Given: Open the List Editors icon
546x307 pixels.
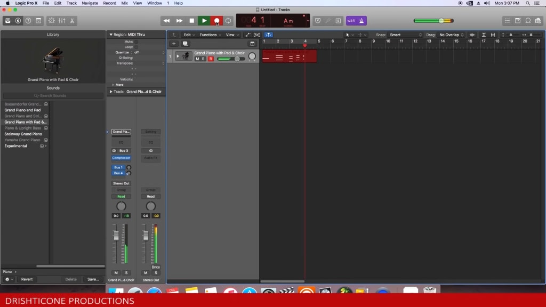Looking at the screenshot, I should click(x=508, y=21).
